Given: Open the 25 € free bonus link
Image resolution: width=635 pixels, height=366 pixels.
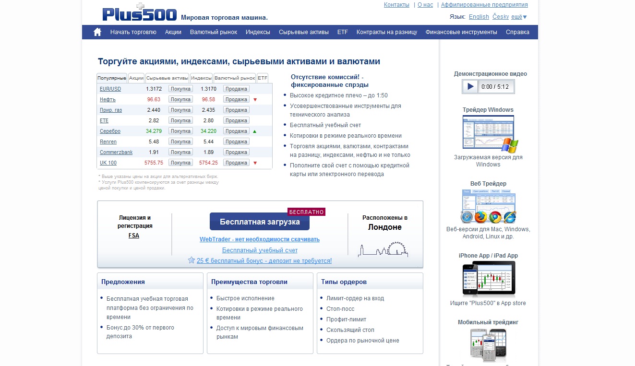Looking at the screenshot, I should click(x=264, y=261).
